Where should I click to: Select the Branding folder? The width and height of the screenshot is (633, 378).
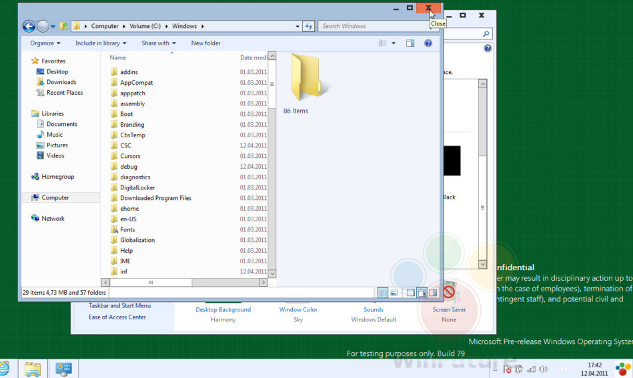point(127,124)
